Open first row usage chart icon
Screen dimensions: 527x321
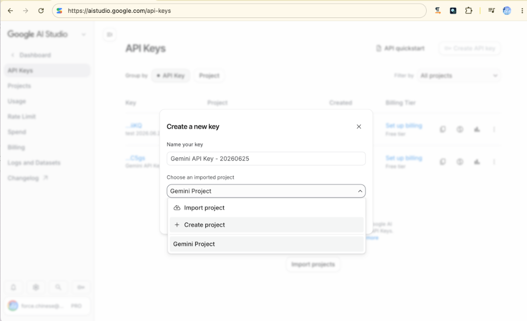point(477,129)
